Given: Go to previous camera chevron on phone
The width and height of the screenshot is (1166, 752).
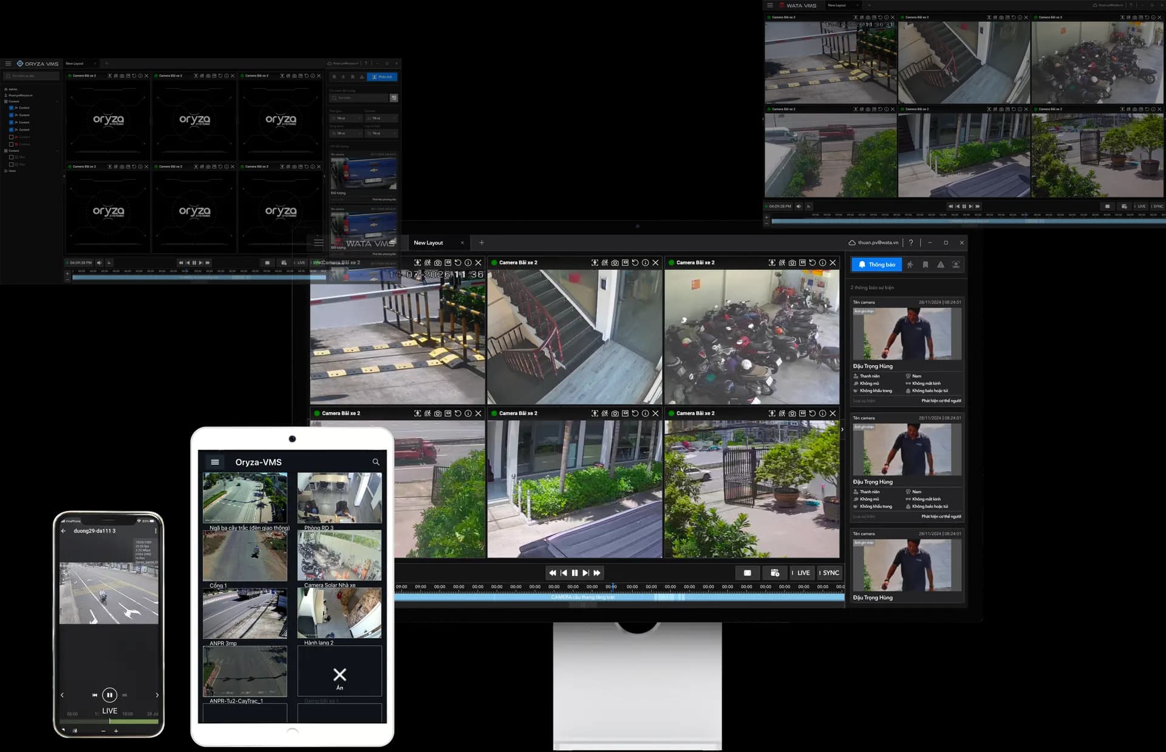Looking at the screenshot, I should 62,695.
